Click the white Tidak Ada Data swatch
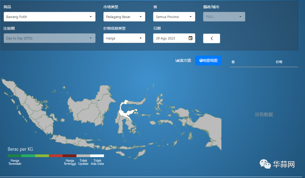 (97, 156)
